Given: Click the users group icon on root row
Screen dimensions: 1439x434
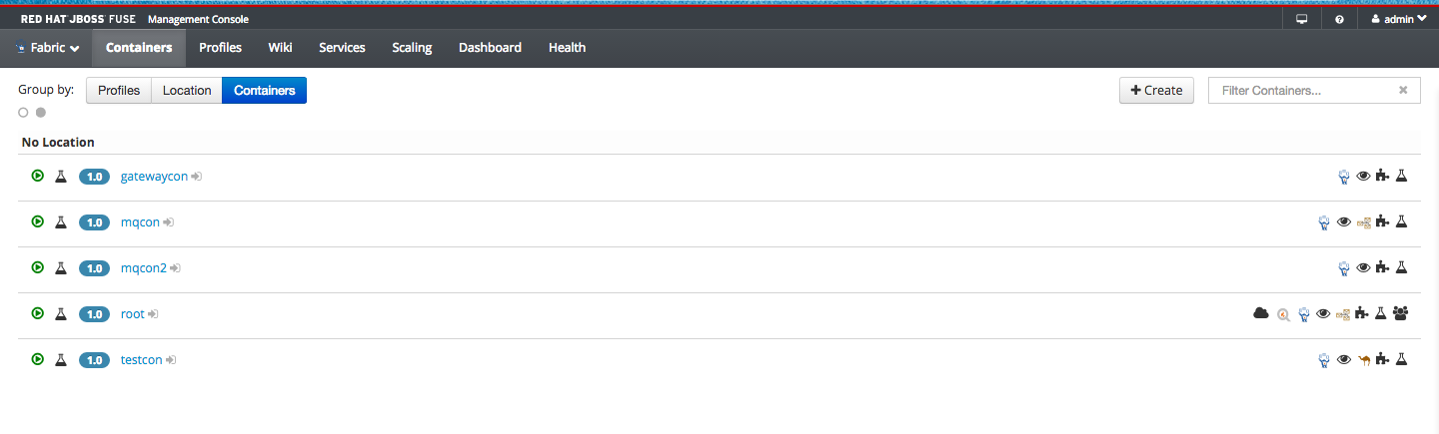Looking at the screenshot, I should (1401, 313).
